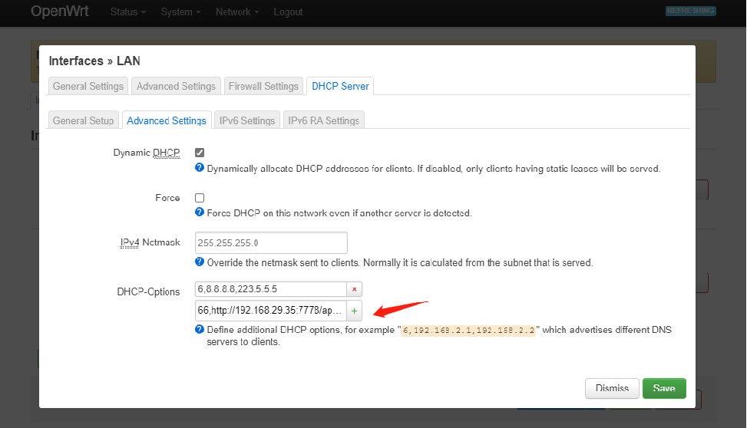Open the Network dropdown menu

click(237, 12)
